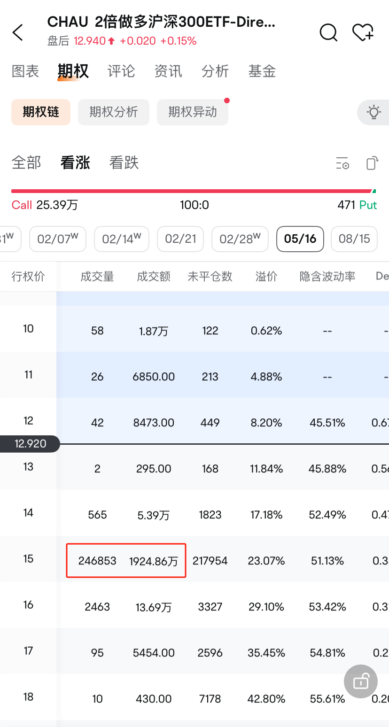This screenshot has height=727, width=389.
Task: Tap the rotate screen icon
Action: [x=372, y=163]
